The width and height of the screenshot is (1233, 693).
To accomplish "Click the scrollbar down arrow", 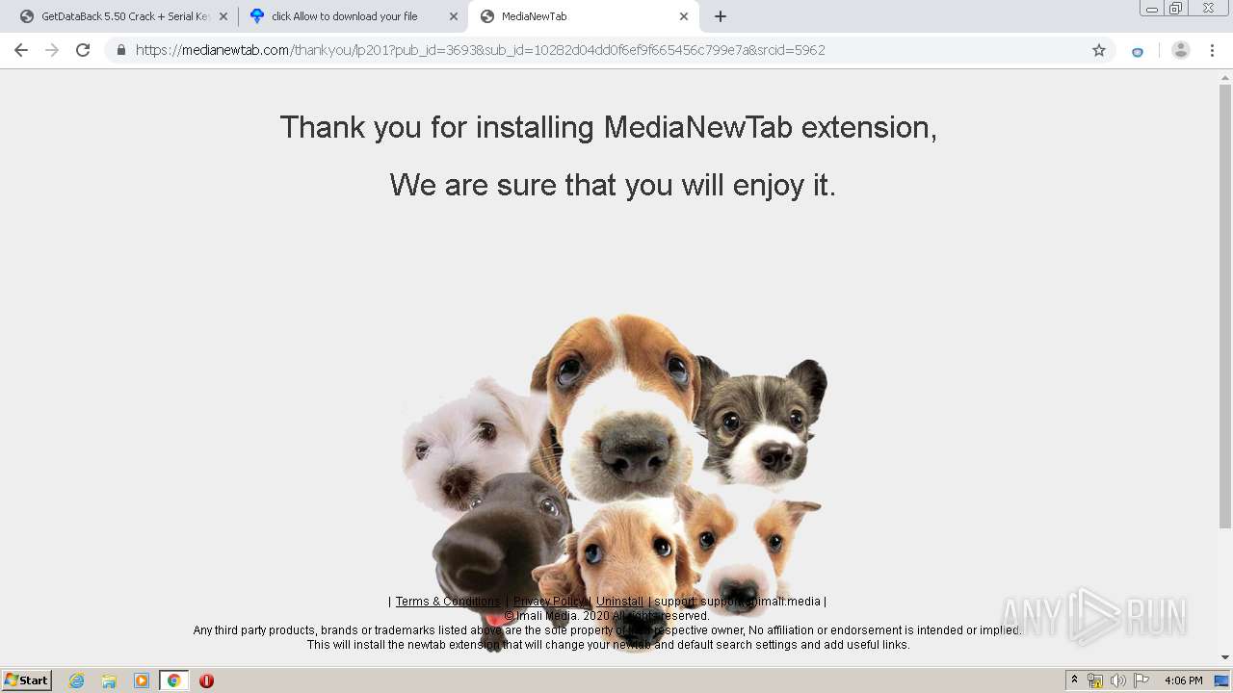I will [1225, 657].
